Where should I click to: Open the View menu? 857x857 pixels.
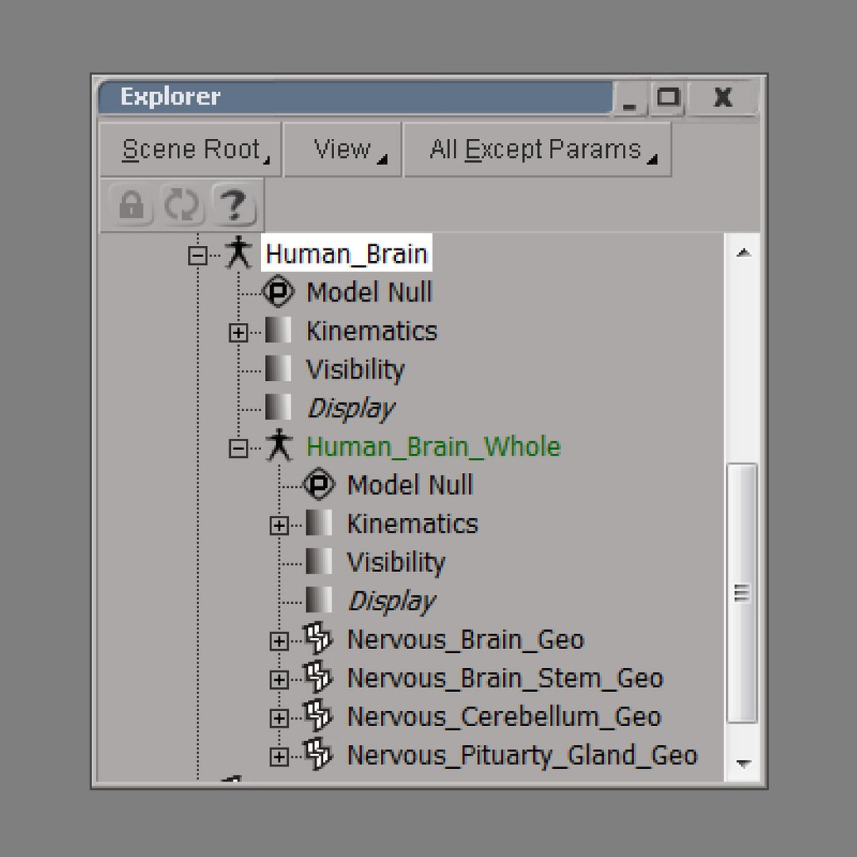343,149
